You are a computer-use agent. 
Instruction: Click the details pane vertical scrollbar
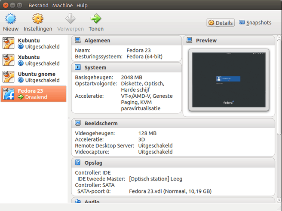[x=279, y=87]
